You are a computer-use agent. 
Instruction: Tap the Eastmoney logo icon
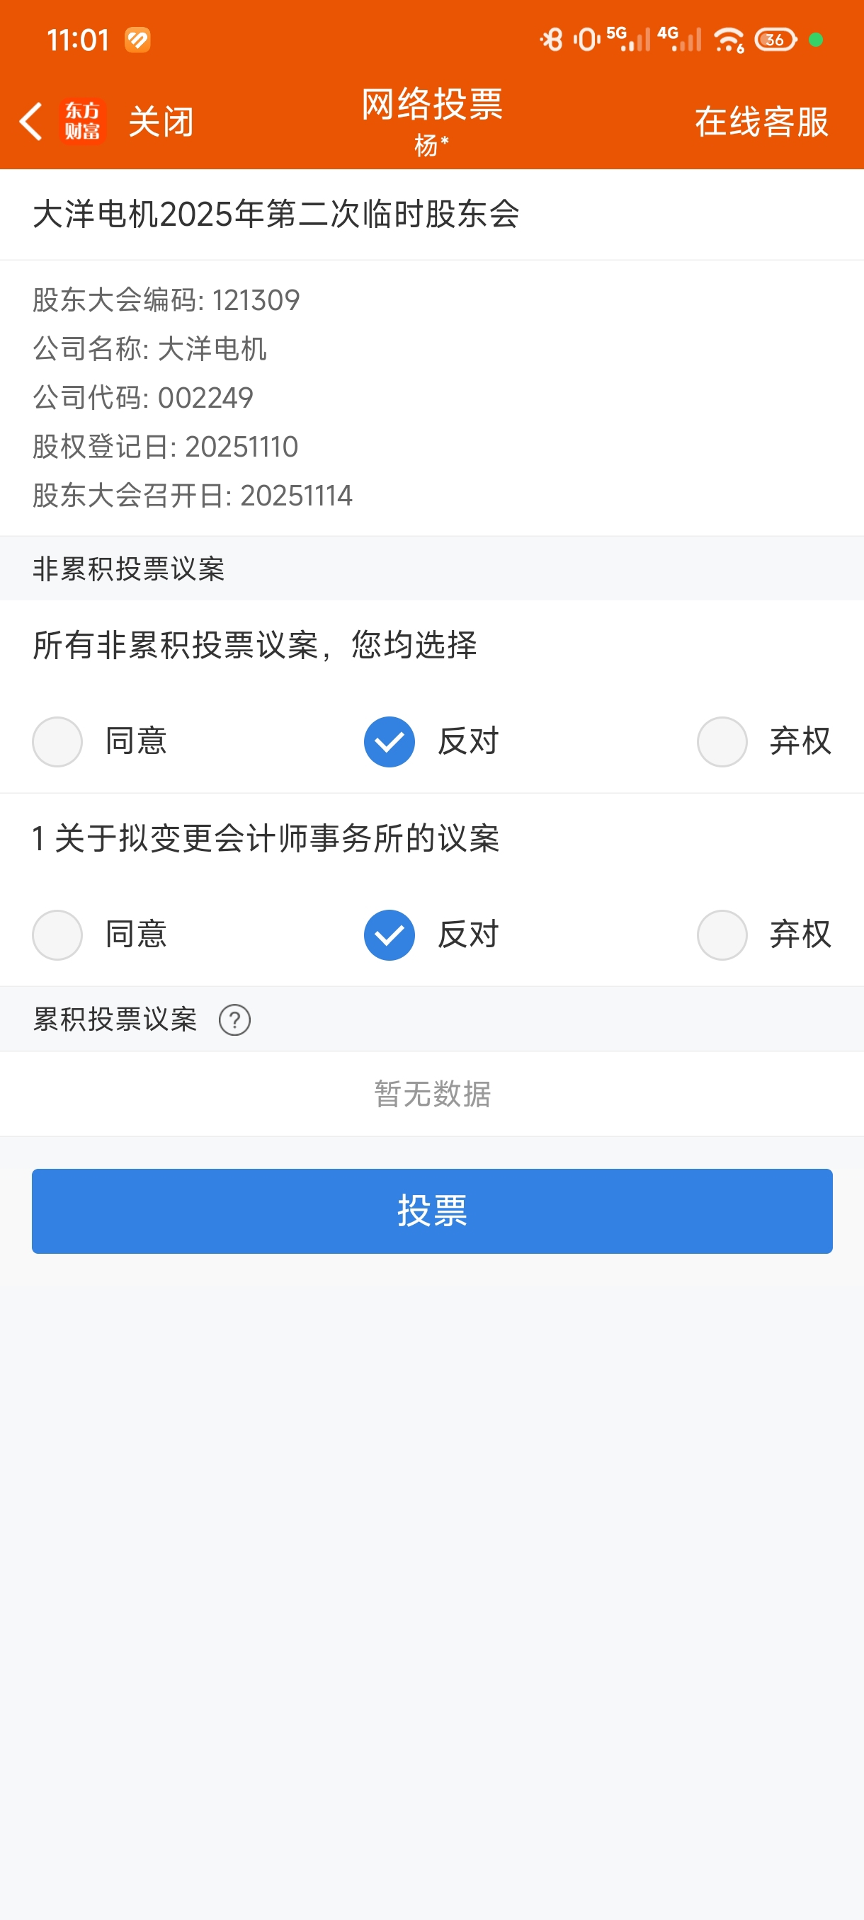(x=82, y=122)
